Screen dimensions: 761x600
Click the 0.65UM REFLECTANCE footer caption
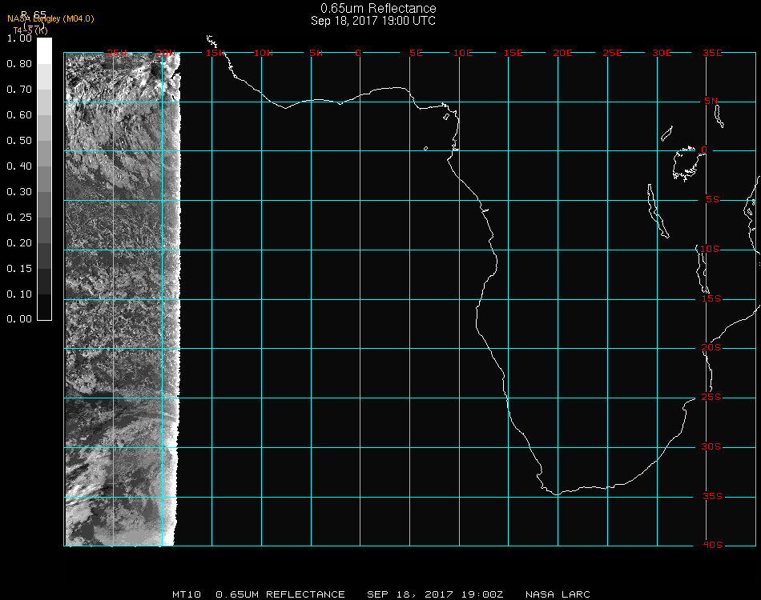tap(280, 594)
